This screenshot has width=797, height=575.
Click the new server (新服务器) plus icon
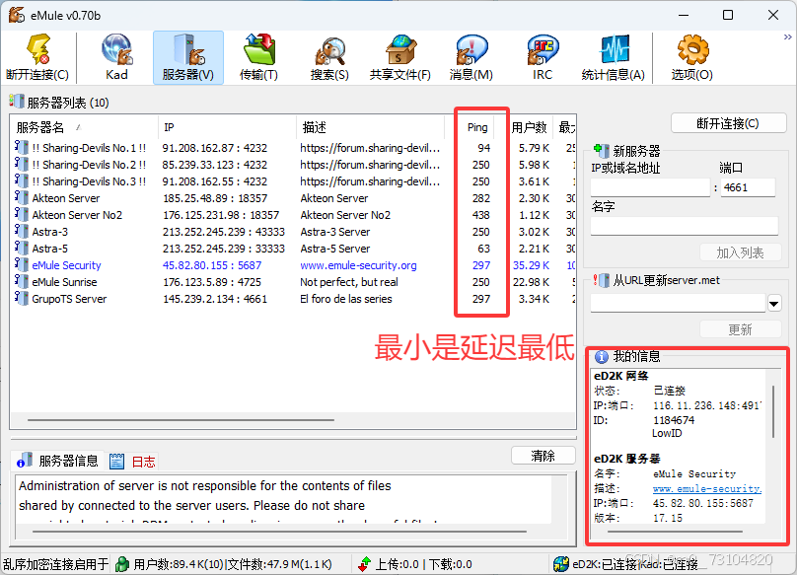click(x=602, y=151)
